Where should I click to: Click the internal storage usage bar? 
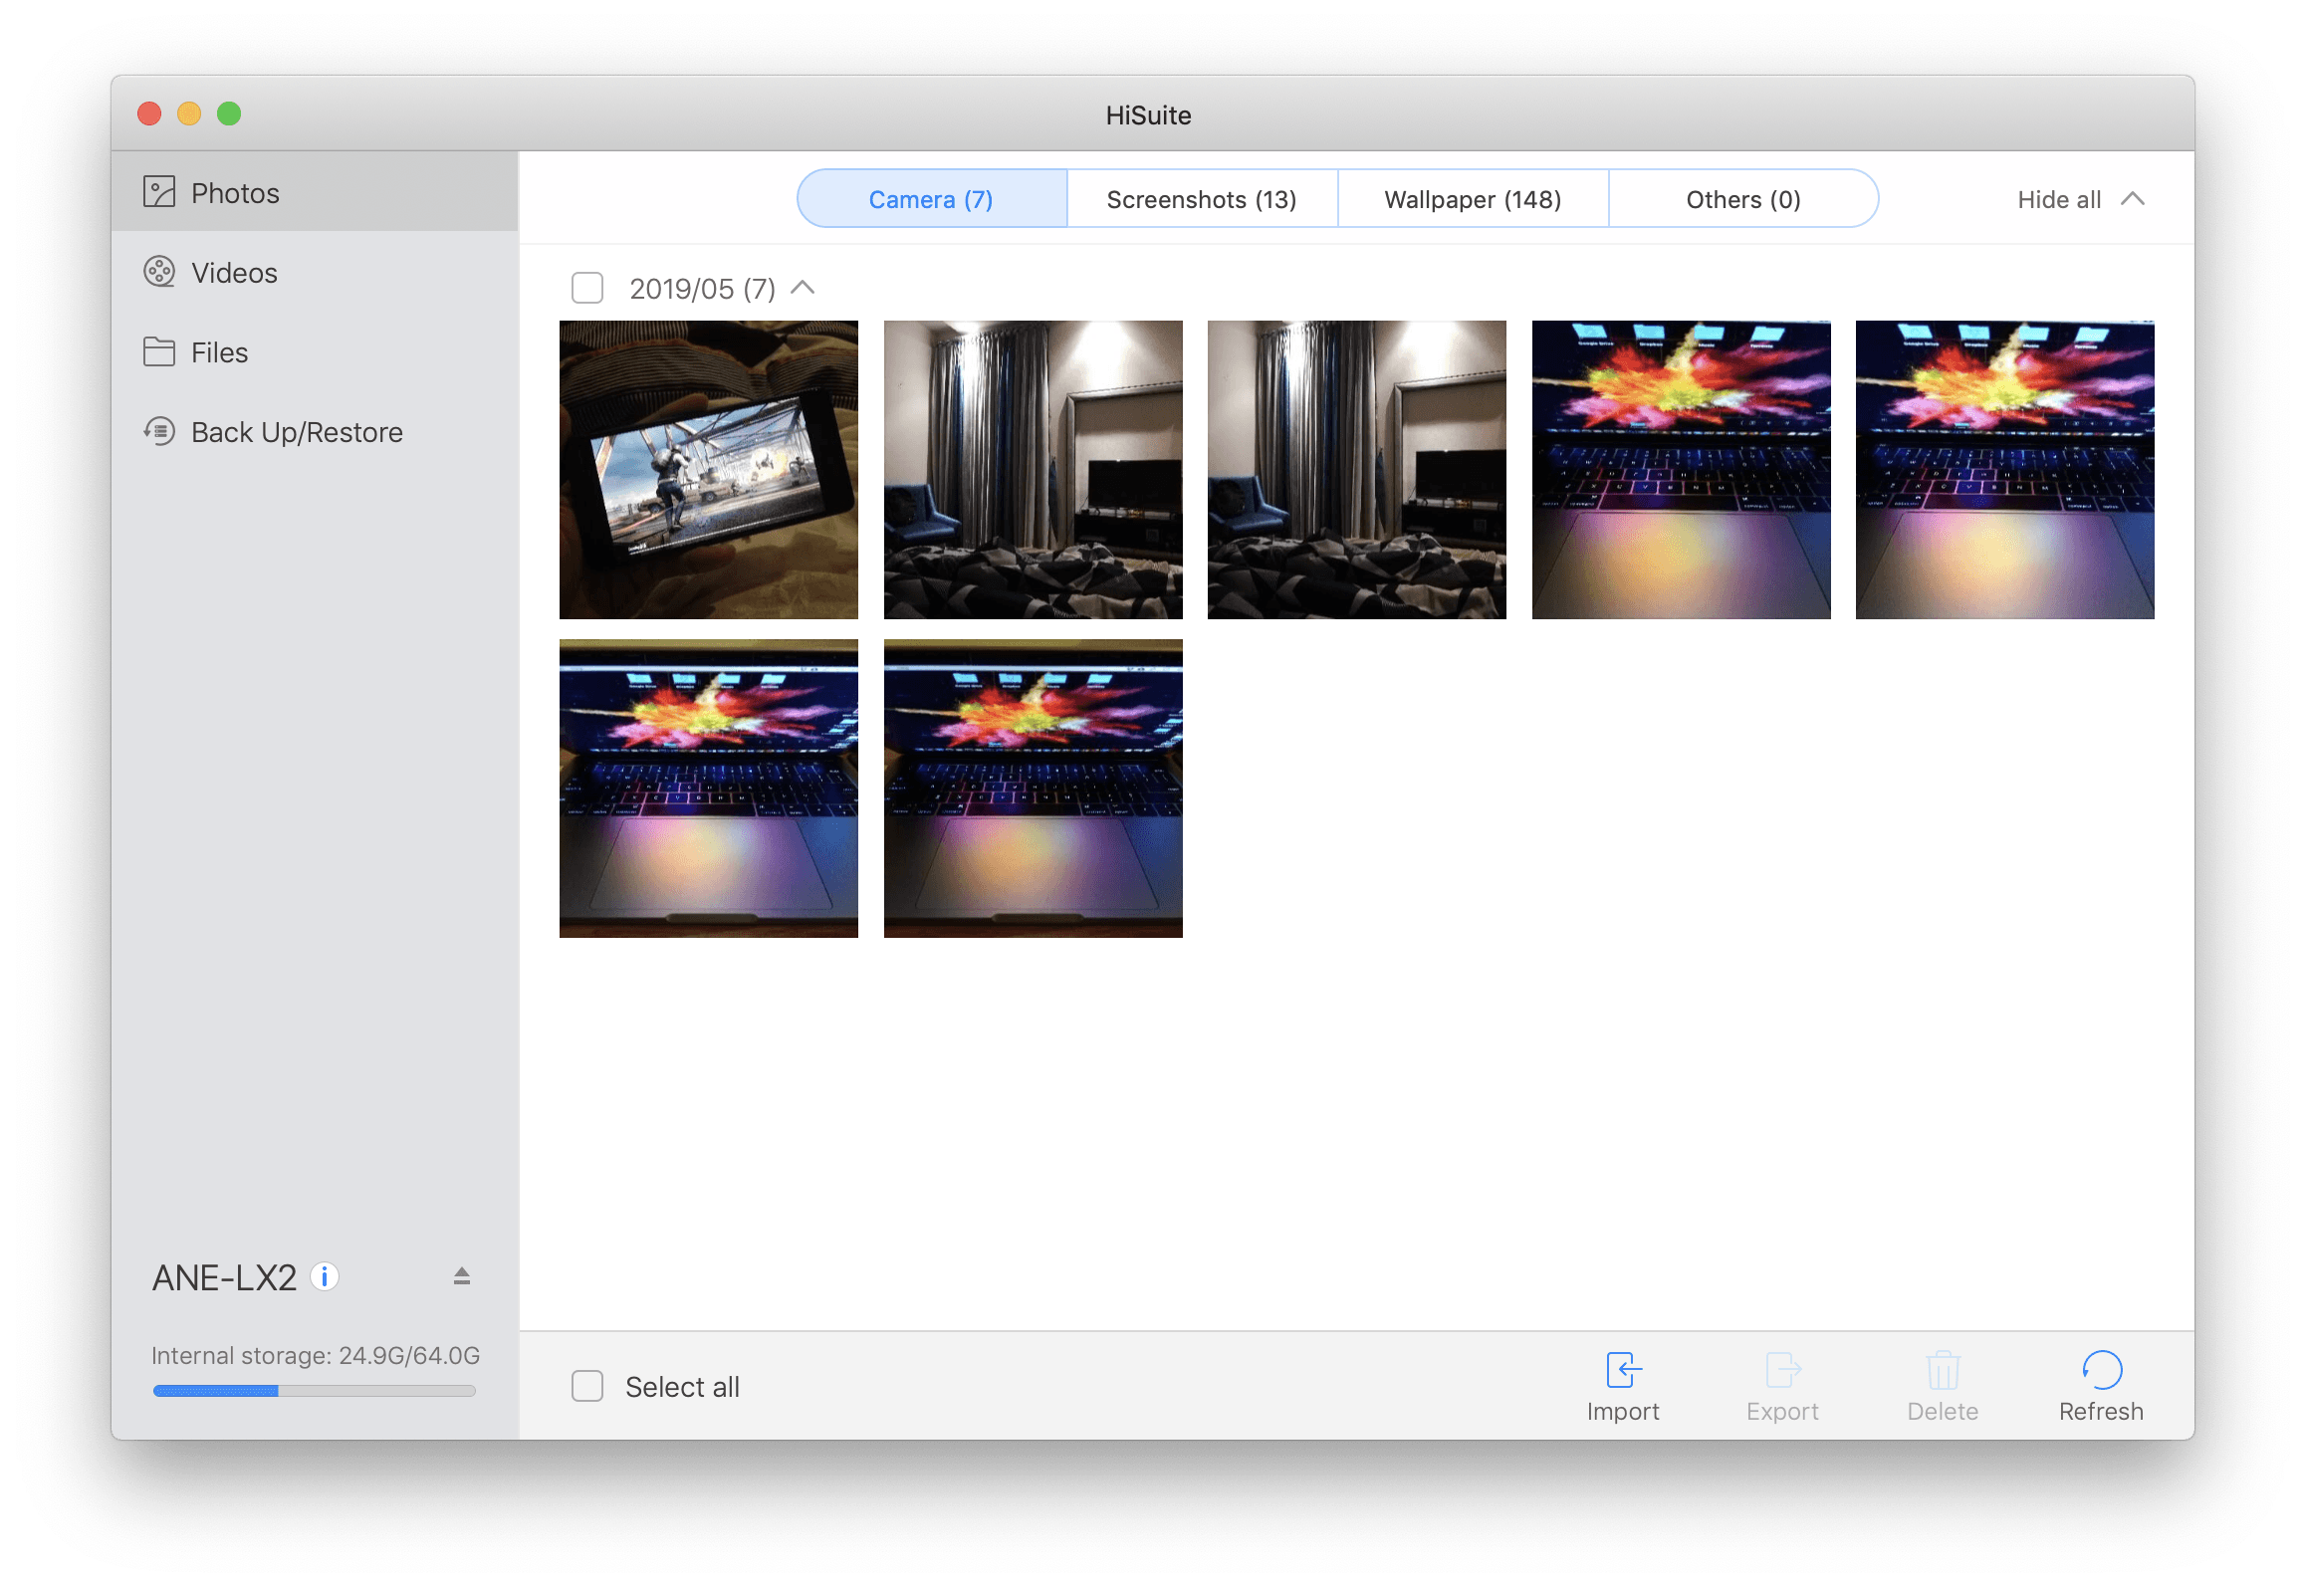click(x=314, y=1391)
